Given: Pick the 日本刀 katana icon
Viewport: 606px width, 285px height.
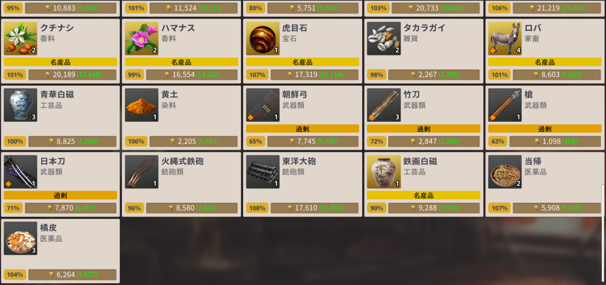Looking at the screenshot, I should tap(21, 172).
